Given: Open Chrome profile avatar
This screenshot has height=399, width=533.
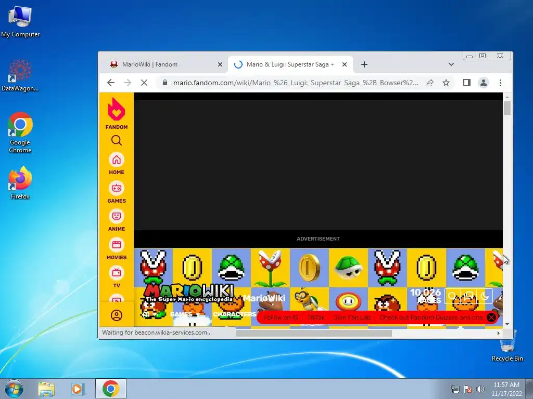Looking at the screenshot, I should [x=484, y=83].
